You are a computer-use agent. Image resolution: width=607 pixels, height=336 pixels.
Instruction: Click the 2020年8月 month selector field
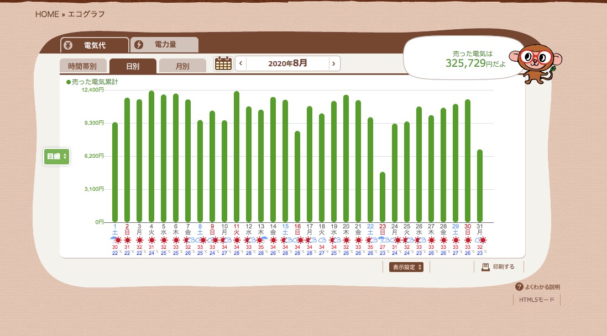[287, 63]
